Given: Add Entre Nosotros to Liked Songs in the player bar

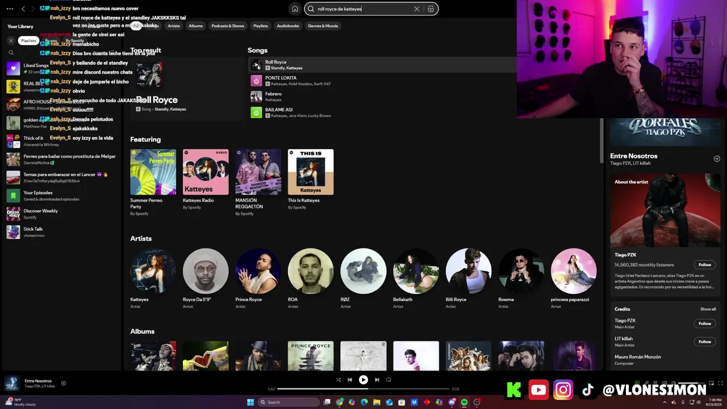Looking at the screenshot, I should click(64, 383).
